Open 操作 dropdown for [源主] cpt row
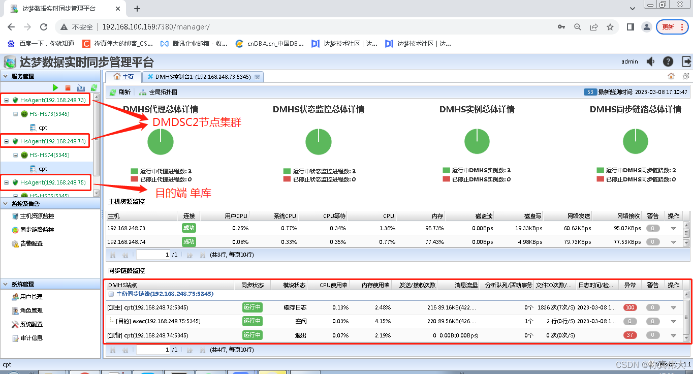Image resolution: width=693 pixels, height=374 pixels. pyautogui.click(x=674, y=307)
